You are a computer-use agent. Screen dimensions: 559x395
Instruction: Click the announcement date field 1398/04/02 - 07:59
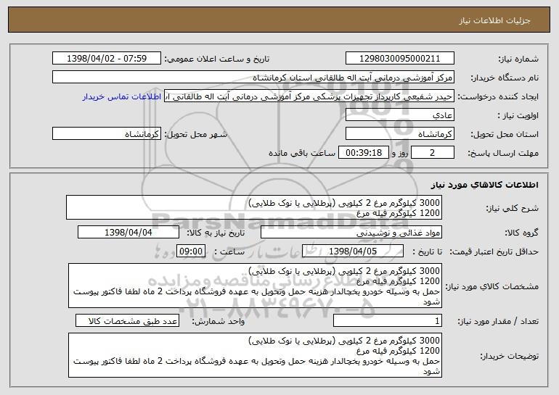pos(107,59)
